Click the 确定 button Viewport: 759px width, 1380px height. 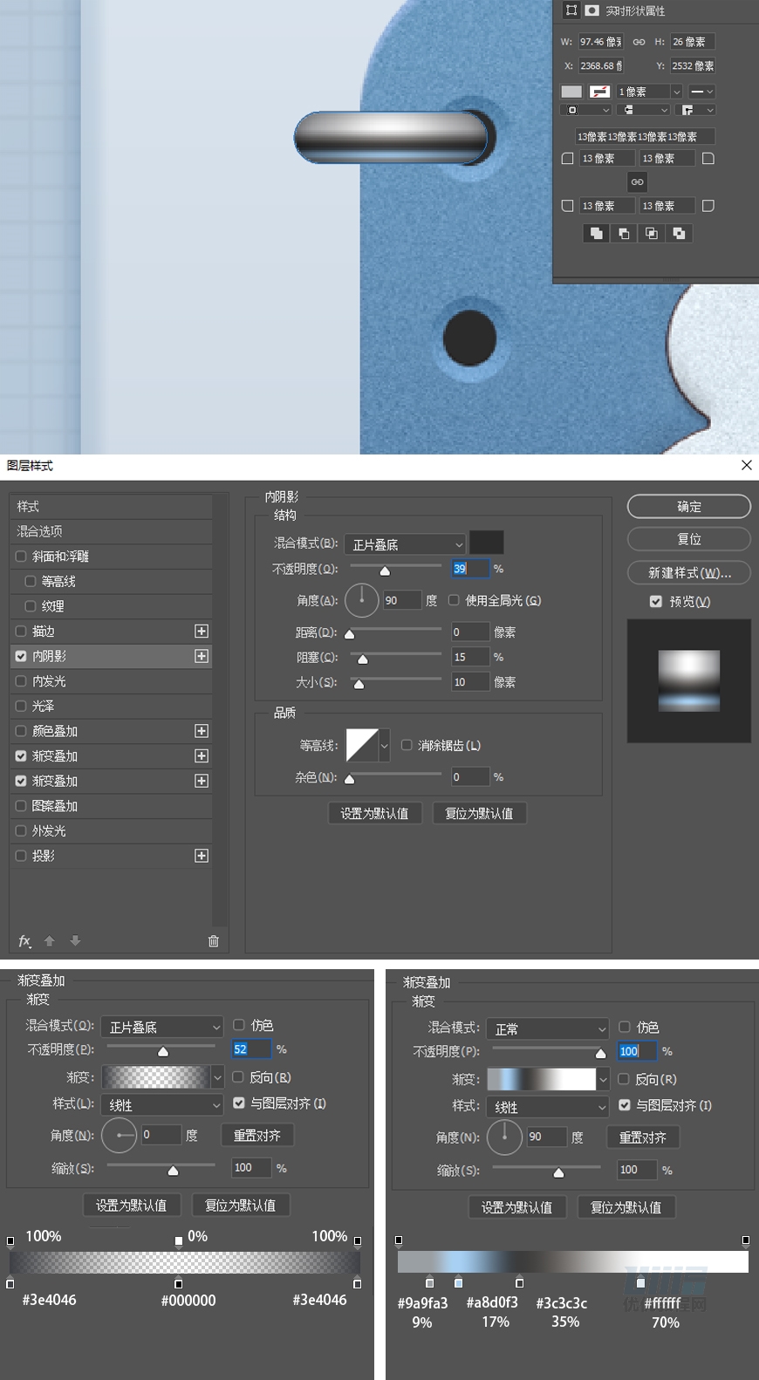[689, 506]
